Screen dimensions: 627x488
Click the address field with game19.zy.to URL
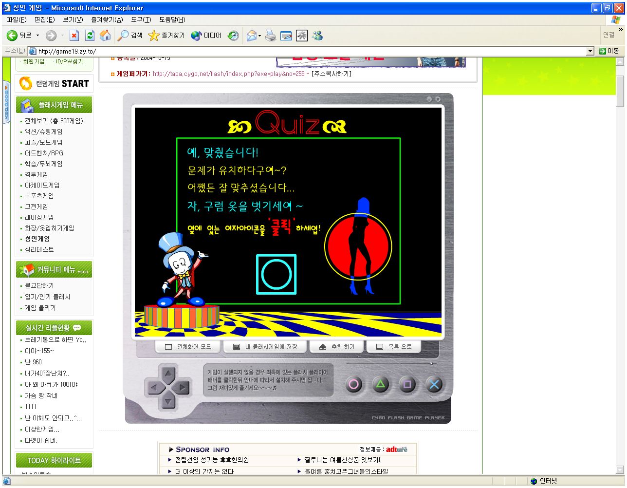point(307,51)
